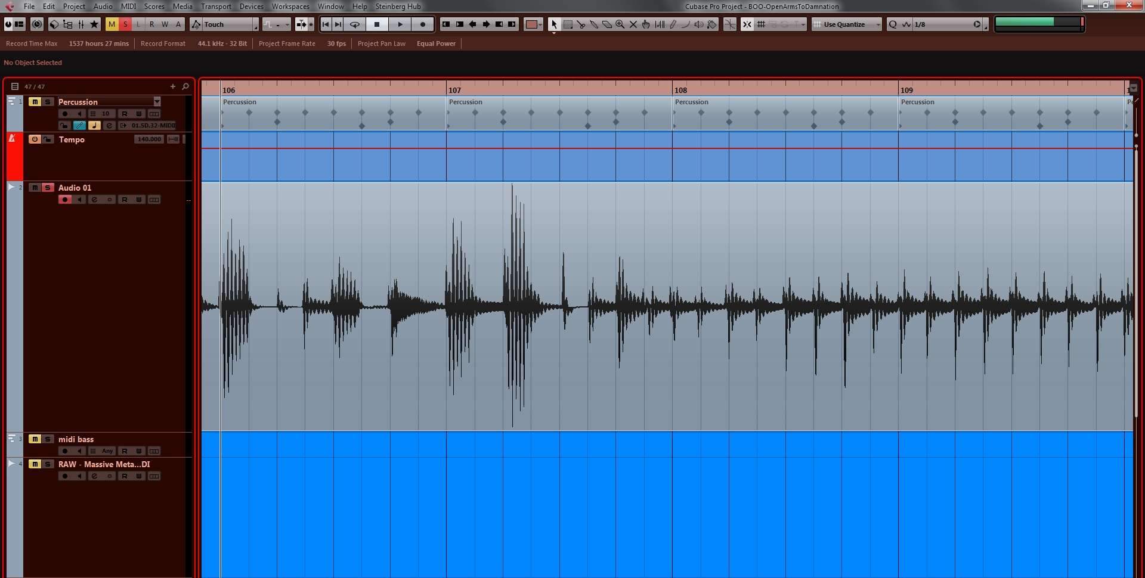Click the Add Track plus icon

(173, 86)
